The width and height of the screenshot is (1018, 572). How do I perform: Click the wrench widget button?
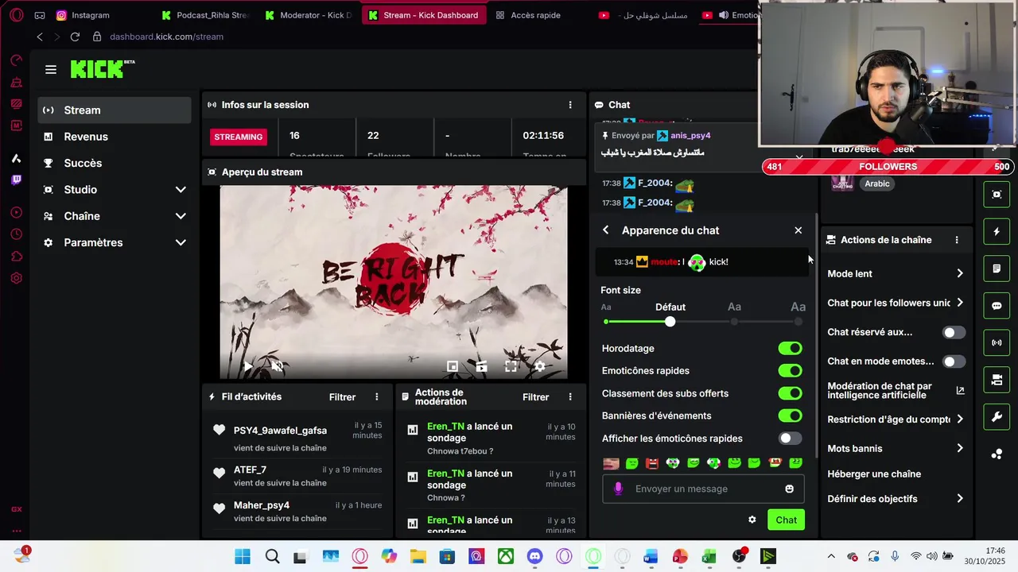pos(997,417)
